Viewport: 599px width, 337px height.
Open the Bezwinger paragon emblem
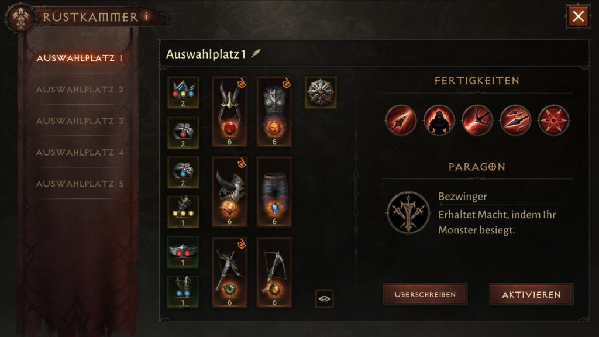click(408, 212)
